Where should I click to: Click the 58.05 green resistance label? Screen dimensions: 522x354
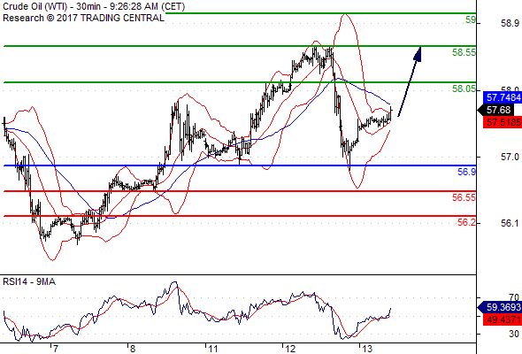point(464,88)
